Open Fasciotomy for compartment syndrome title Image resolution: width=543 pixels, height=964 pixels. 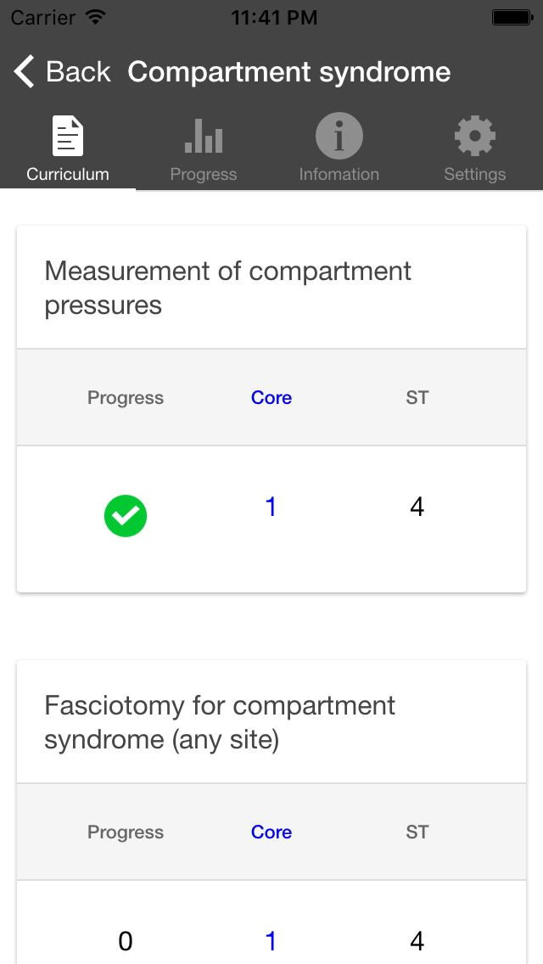coord(220,722)
